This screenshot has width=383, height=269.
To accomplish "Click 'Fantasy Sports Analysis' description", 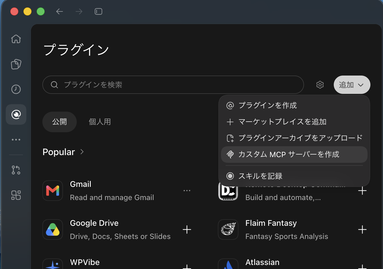I will [287, 236].
